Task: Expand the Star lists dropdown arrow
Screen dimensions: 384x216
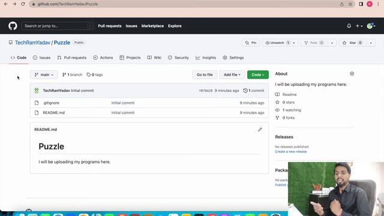Action: pyautogui.click(x=371, y=43)
